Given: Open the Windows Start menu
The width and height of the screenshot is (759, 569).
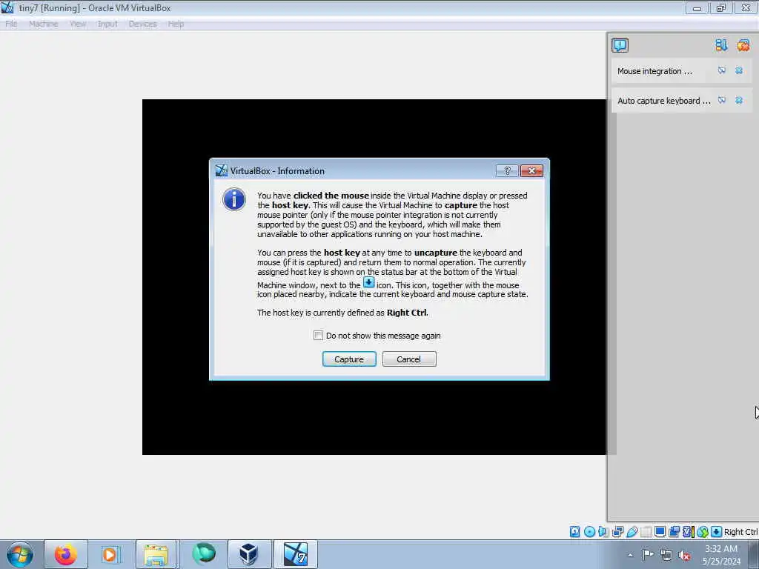Looking at the screenshot, I should click(x=20, y=554).
